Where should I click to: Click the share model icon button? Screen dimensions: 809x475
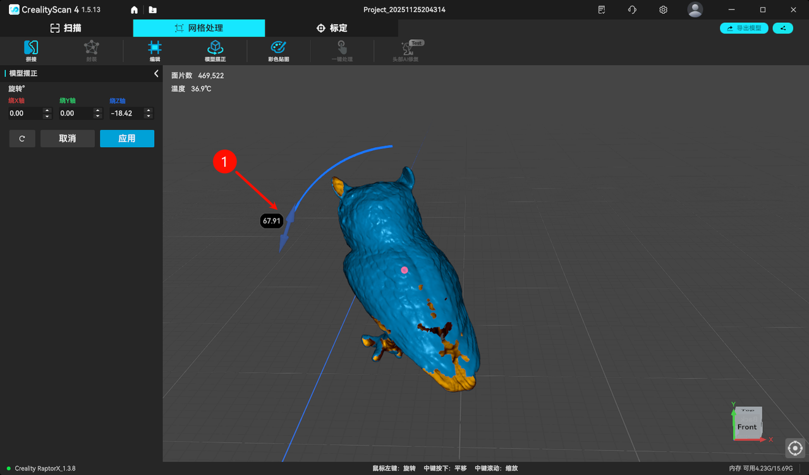(782, 28)
